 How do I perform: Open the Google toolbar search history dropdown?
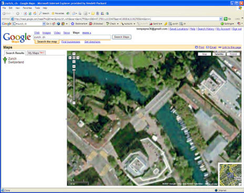(x=44, y=24)
